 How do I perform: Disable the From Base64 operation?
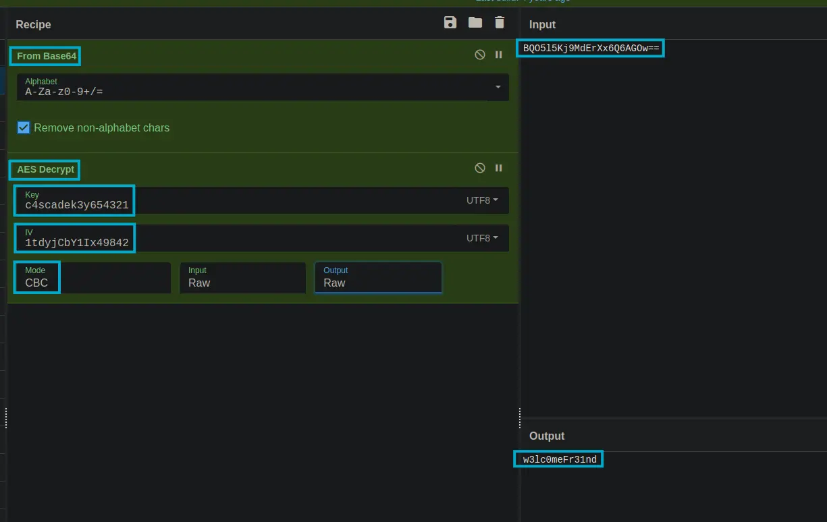(x=480, y=55)
